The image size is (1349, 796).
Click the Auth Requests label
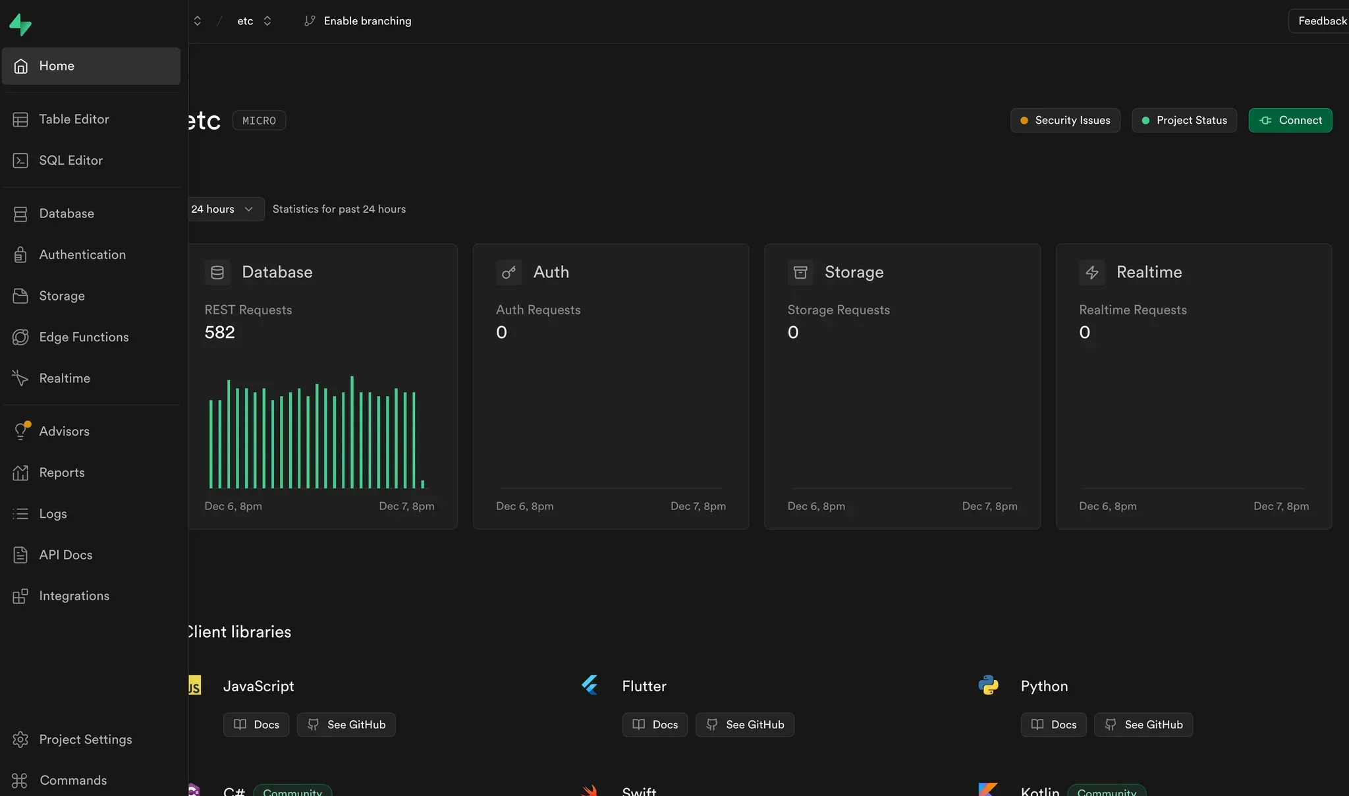(538, 310)
